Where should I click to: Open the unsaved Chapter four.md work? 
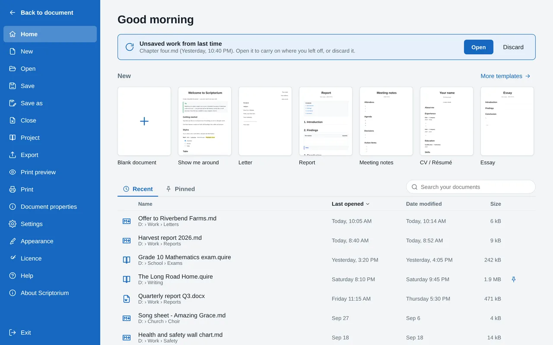click(x=478, y=47)
